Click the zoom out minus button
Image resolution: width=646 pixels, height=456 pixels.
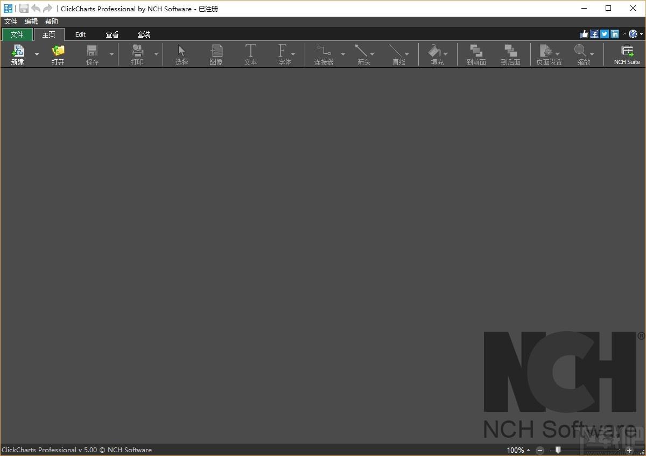[x=540, y=450]
